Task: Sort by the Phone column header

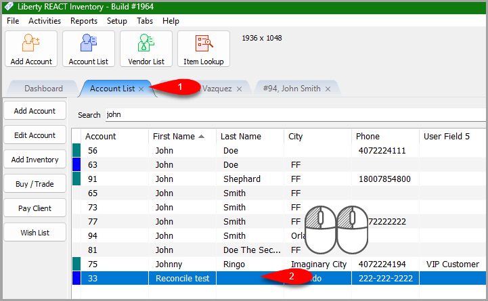Action: [385, 136]
